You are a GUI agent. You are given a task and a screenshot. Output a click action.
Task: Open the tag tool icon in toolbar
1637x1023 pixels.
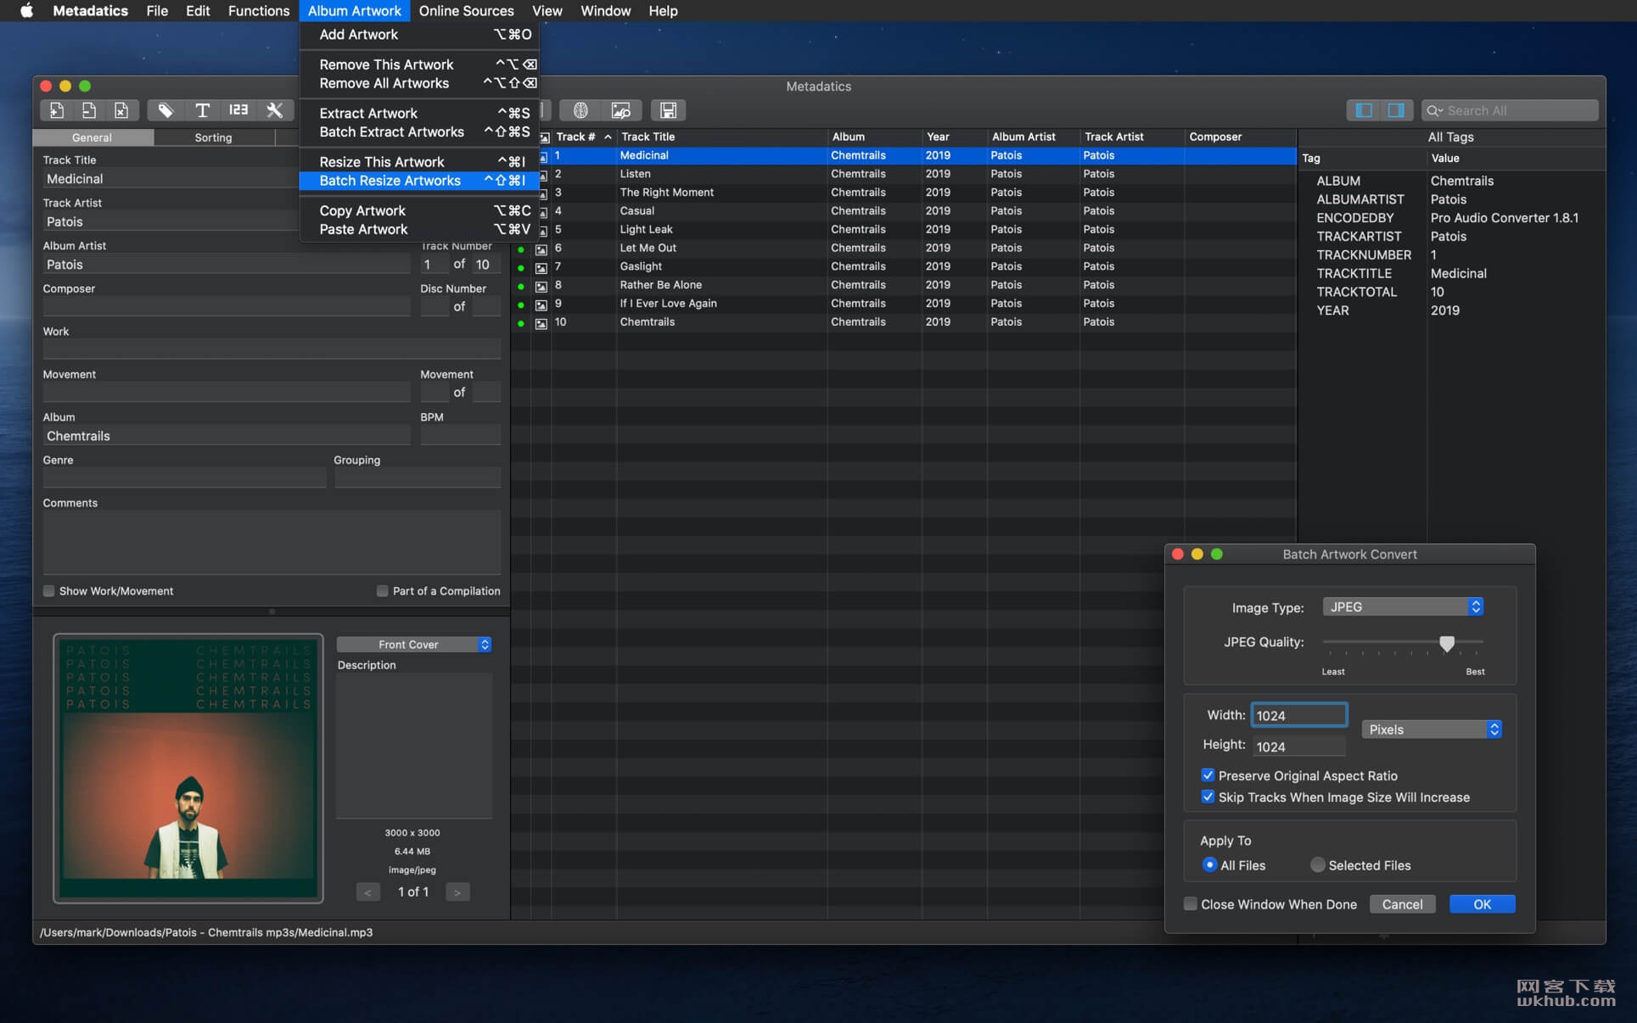[x=165, y=110]
